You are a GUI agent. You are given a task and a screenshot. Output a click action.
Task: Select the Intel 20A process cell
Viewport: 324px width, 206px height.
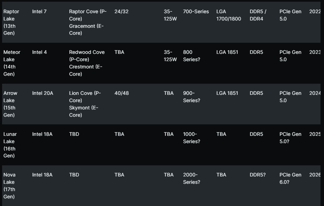pos(42,93)
